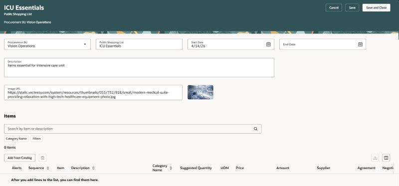The height and width of the screenshot is (186, 399).
Task: Click the search magnifier icon in Items
Action: coord(255,129)
